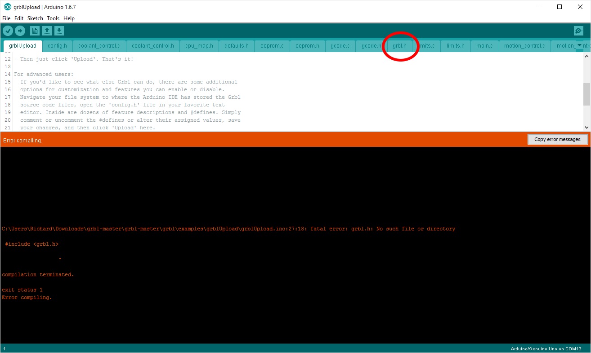Switch to the config.h tab
Image resolution: width=591 pixels, height=353 pixels.
pos(57,46)
